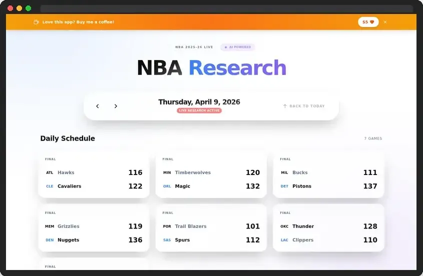
Task: Select the Nuggets team name
Action: point(68,240)
